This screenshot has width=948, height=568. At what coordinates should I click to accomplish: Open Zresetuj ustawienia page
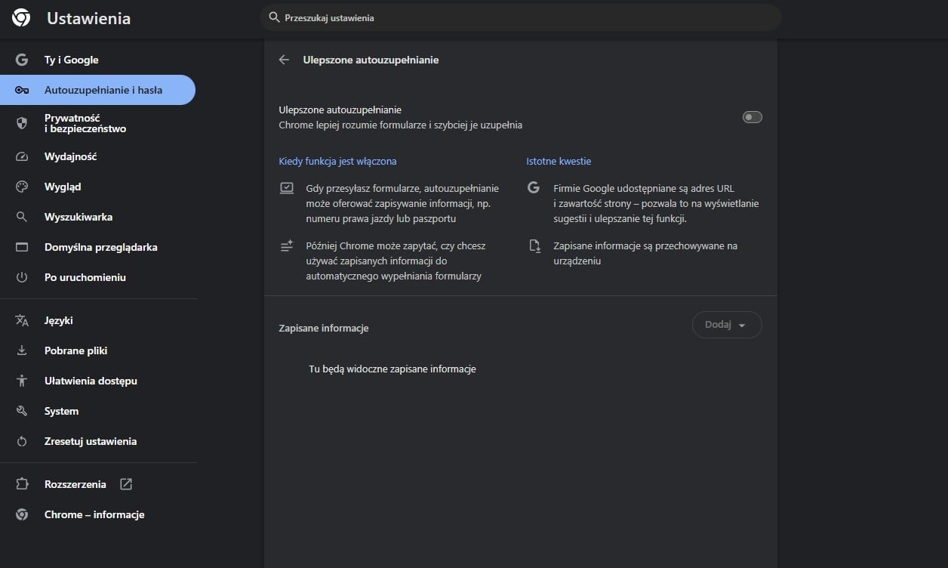[91, 441]
